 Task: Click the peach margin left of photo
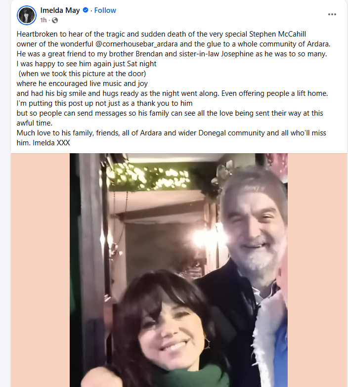40,270
